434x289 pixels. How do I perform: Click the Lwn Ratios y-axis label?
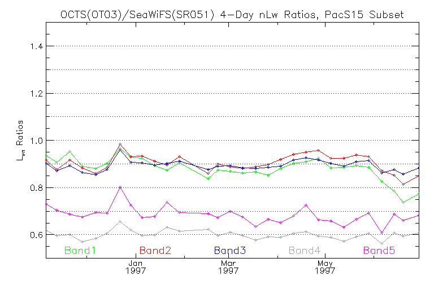(x=20, y=141)
